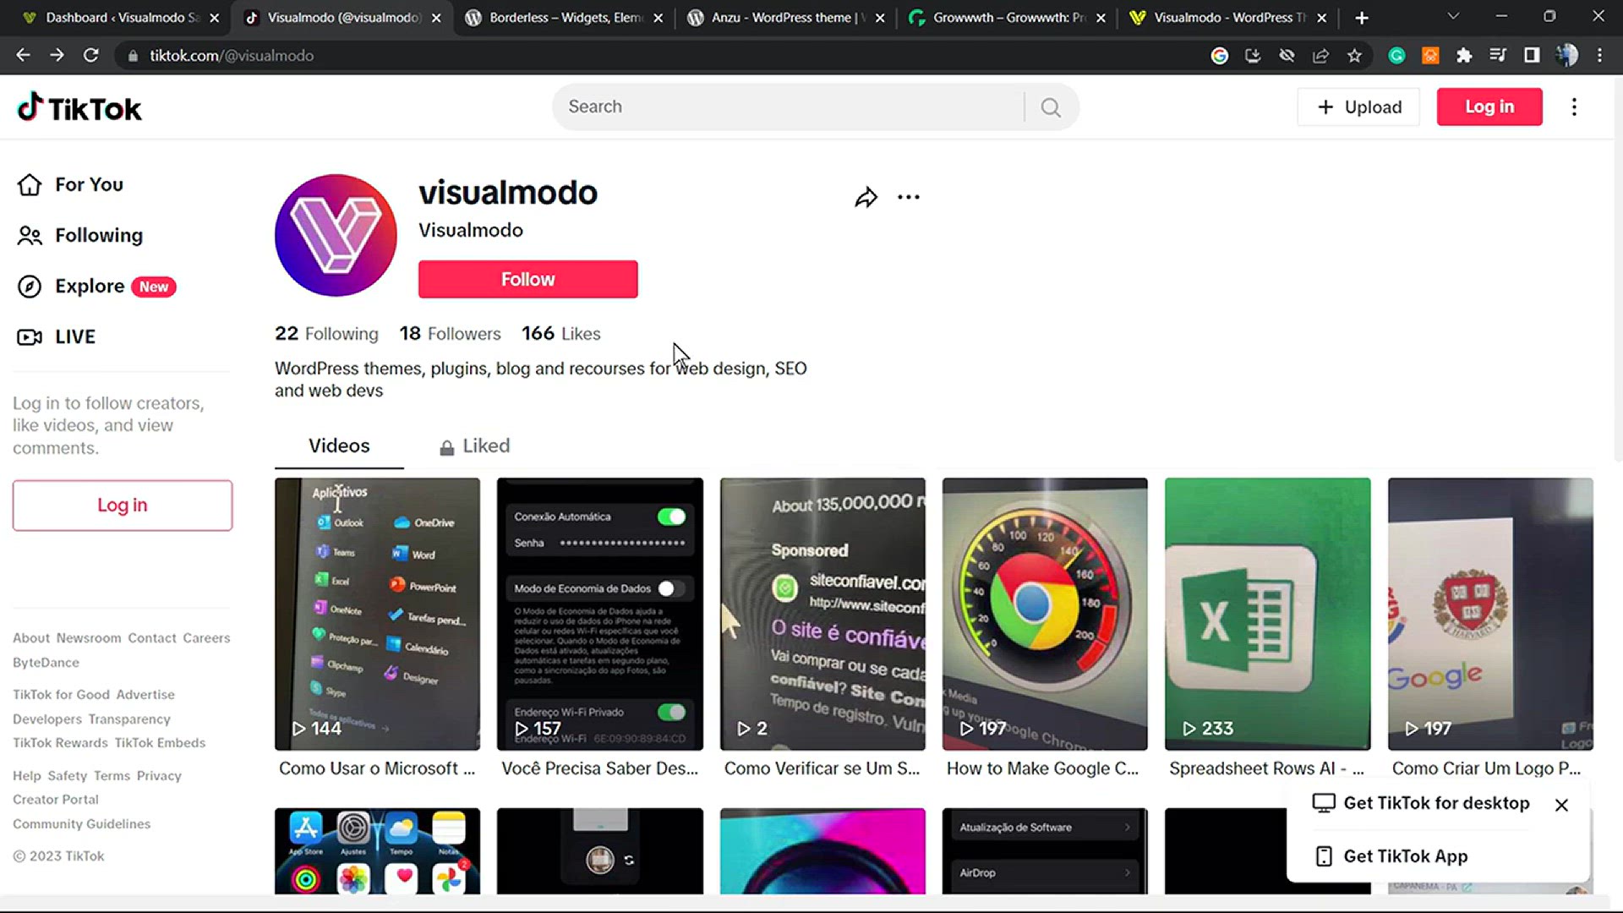Click Get TikTok App

(x=1391, y=856)
